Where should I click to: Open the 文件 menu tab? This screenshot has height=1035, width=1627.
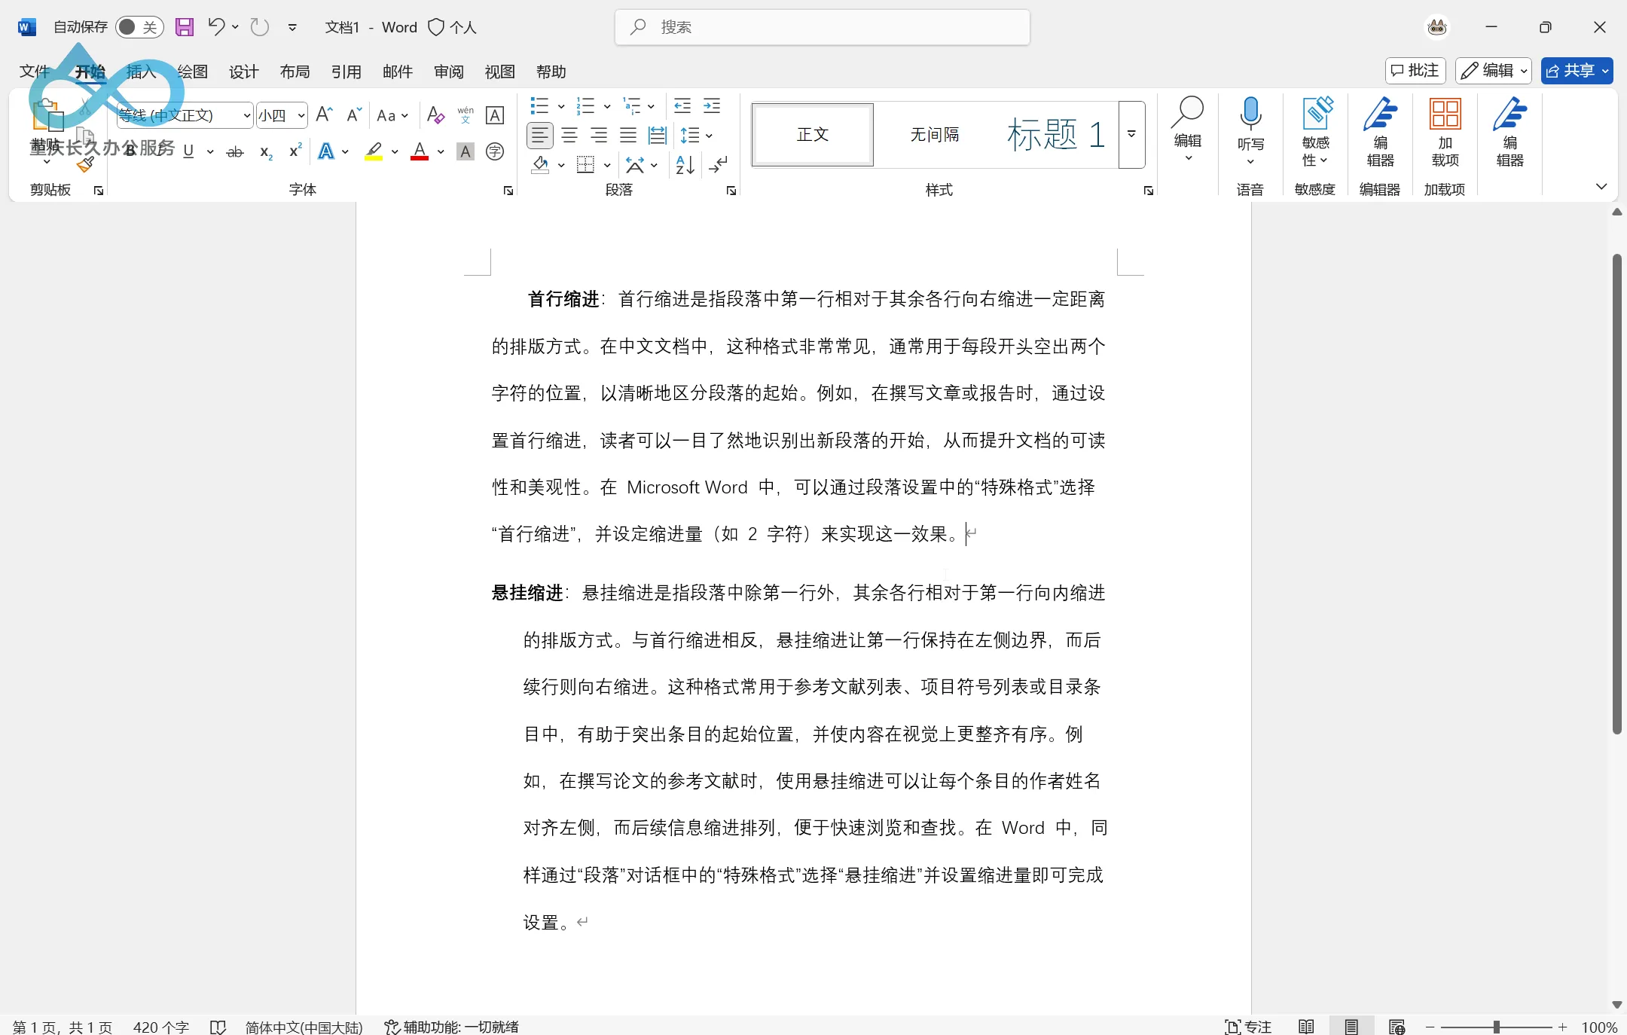[35, 72]
